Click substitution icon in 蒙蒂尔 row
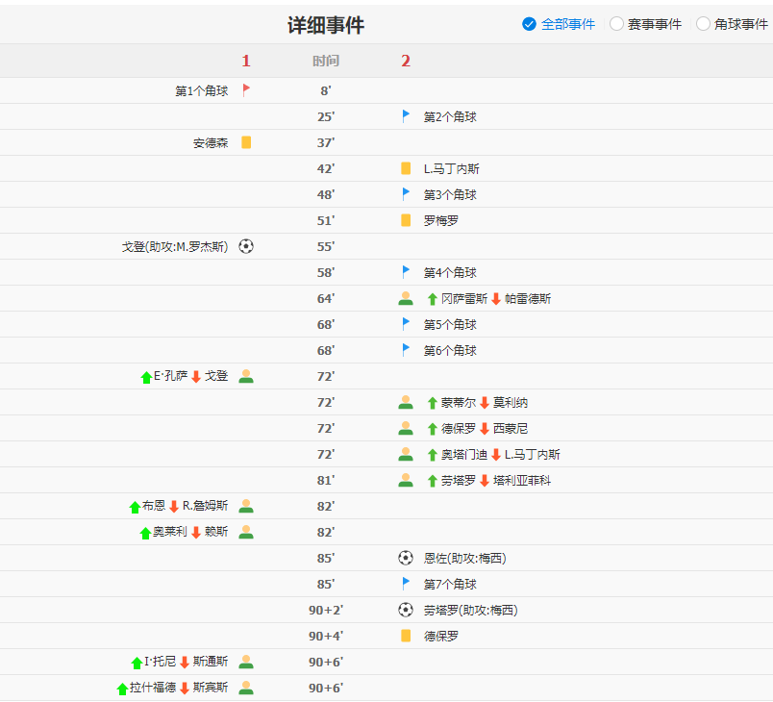773x702 pixels. (406, 402)
